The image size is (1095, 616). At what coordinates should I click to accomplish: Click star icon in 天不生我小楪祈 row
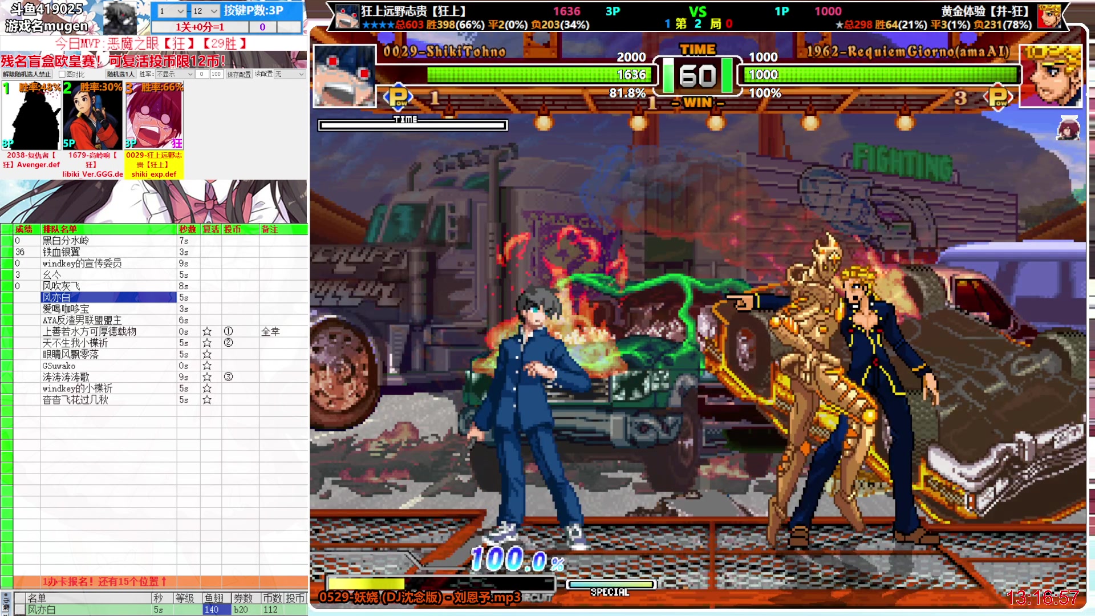click(x=207, y=343)
